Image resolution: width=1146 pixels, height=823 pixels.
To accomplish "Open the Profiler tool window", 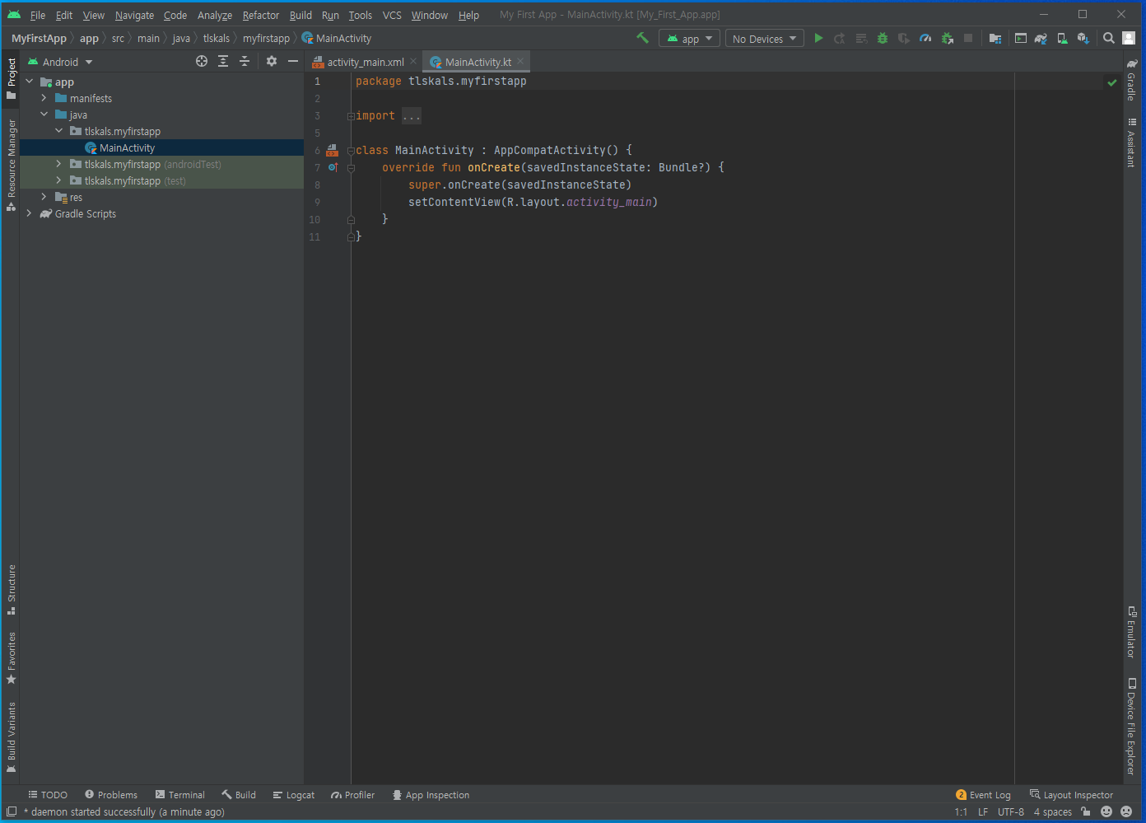I will pos(353,795).
